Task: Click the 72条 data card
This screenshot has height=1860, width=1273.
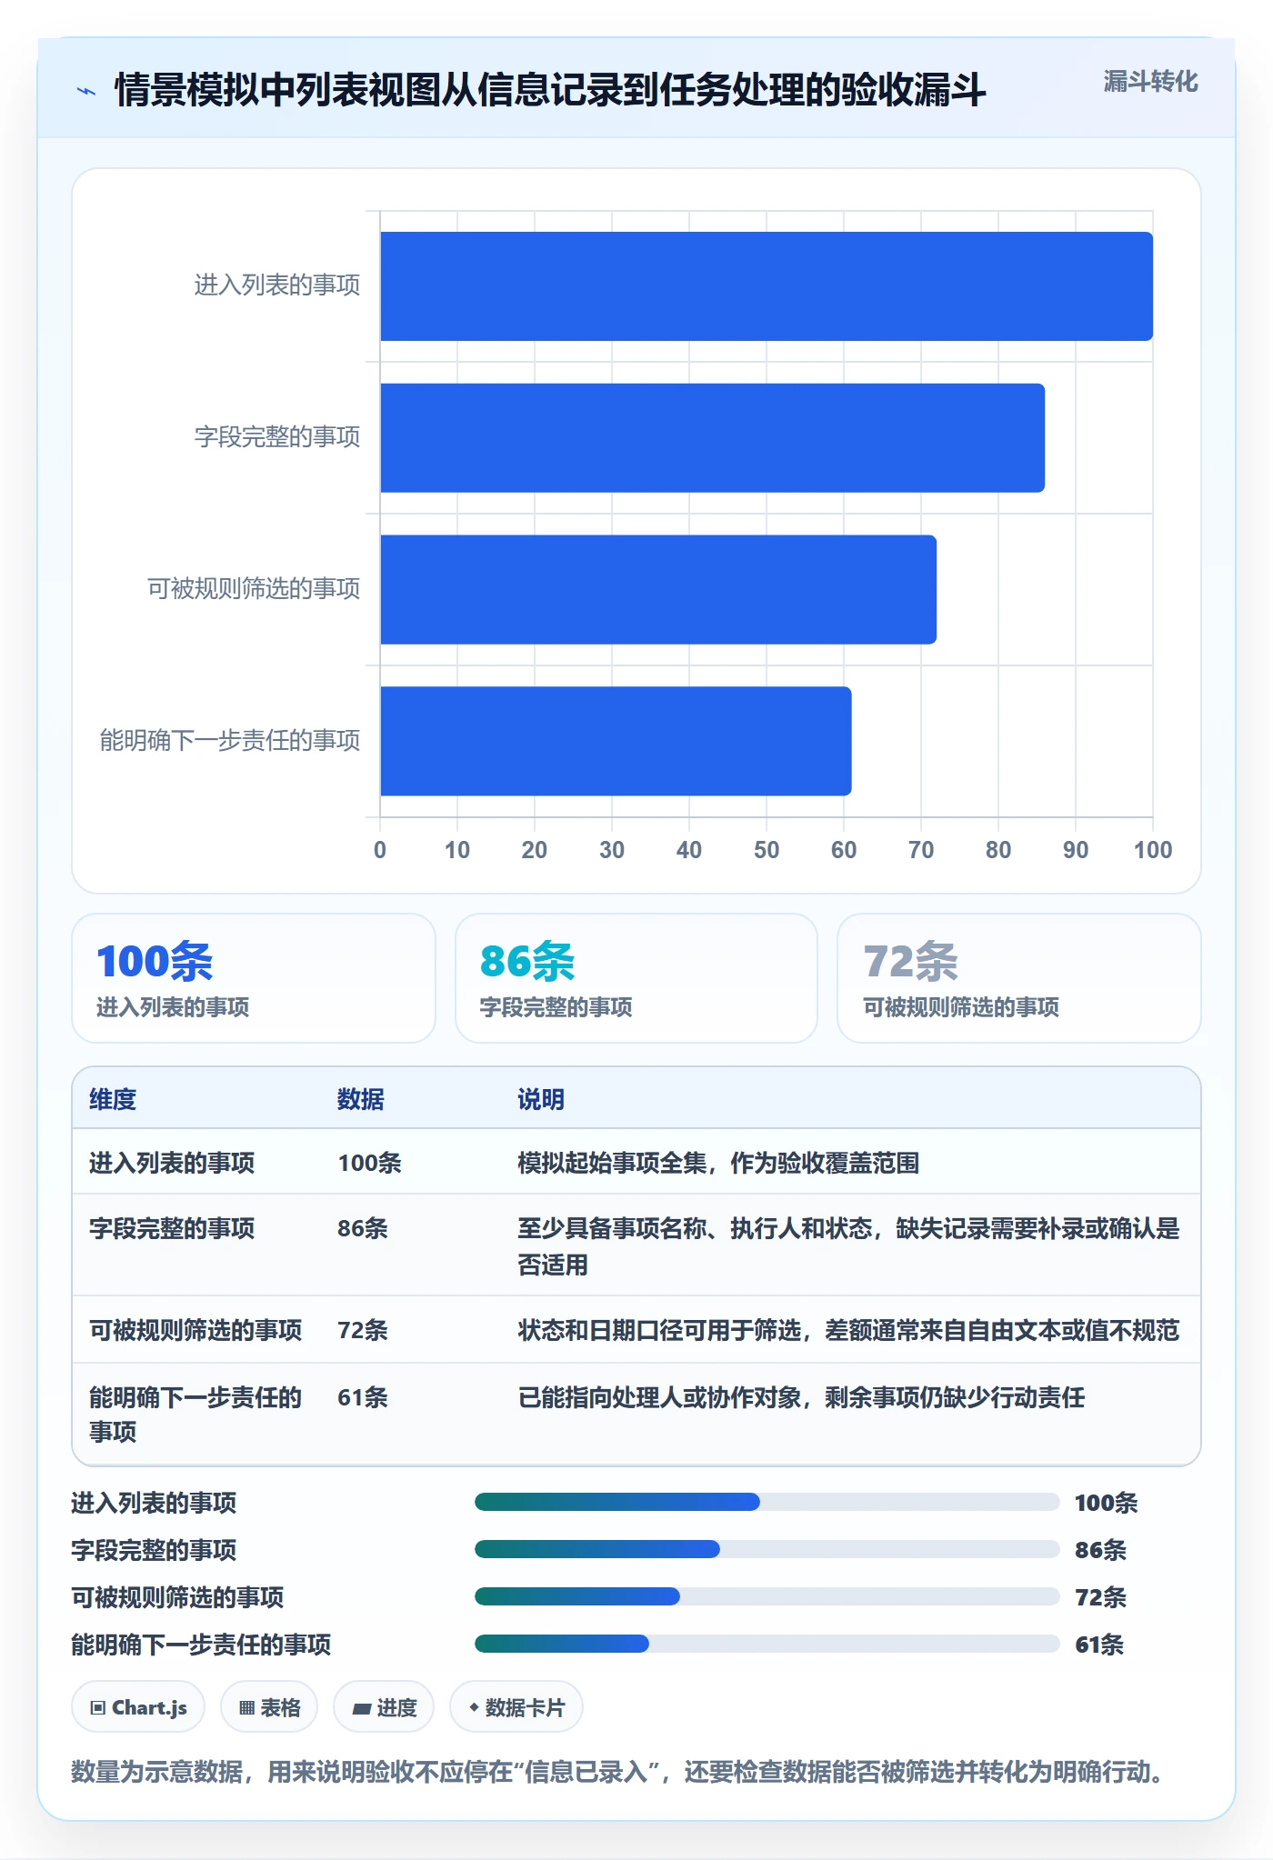Action: 1019,978
